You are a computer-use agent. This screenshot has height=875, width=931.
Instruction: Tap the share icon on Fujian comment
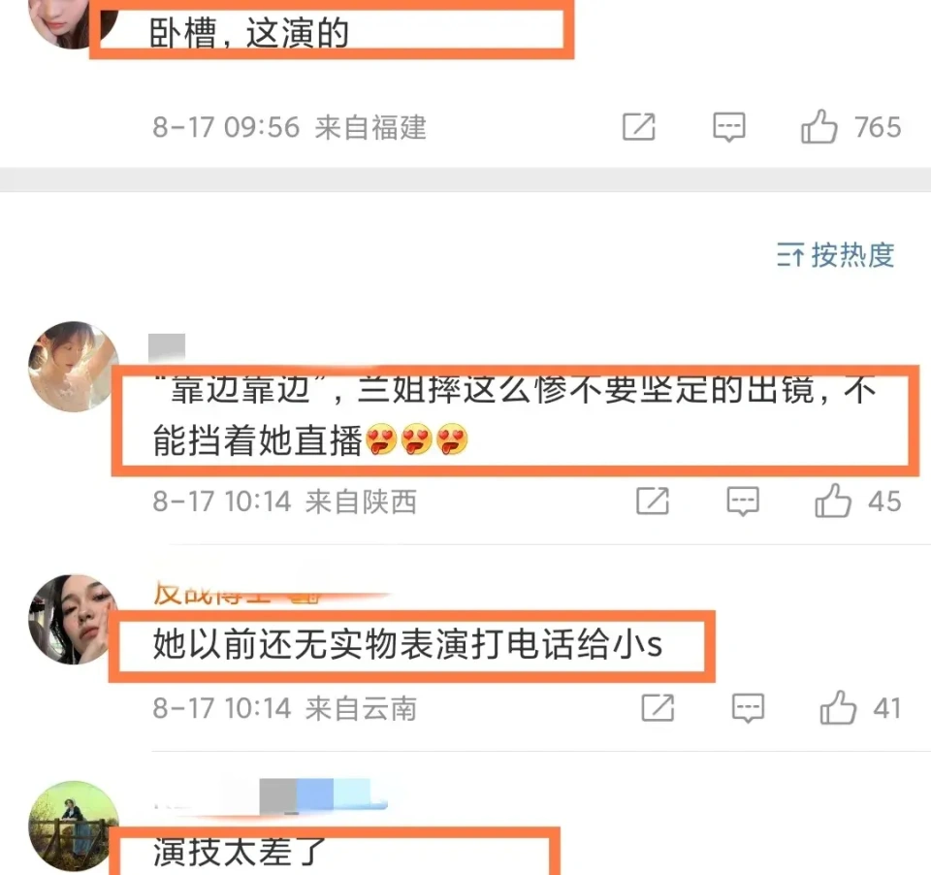click(639, 126)
